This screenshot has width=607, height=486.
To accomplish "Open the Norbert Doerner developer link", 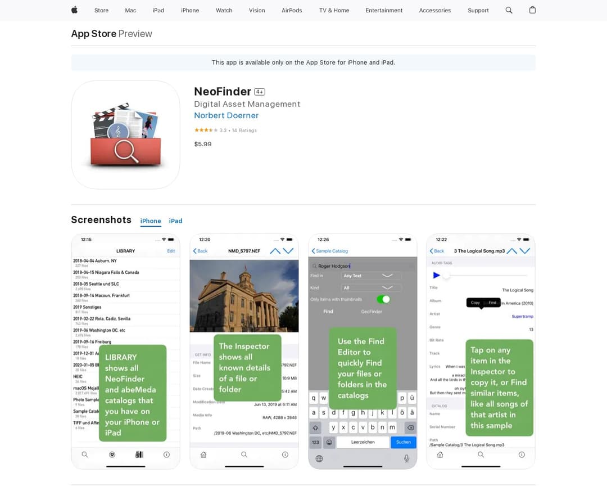I will click(226, 115).
